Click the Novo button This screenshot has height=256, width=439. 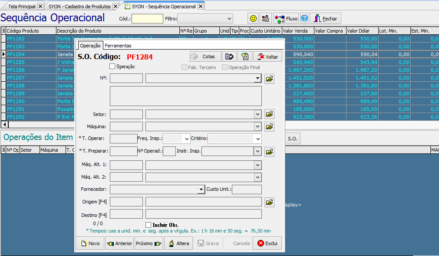coord(90,243)
